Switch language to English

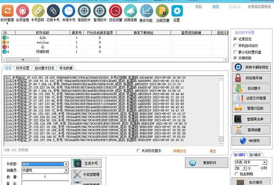(235, 7)
